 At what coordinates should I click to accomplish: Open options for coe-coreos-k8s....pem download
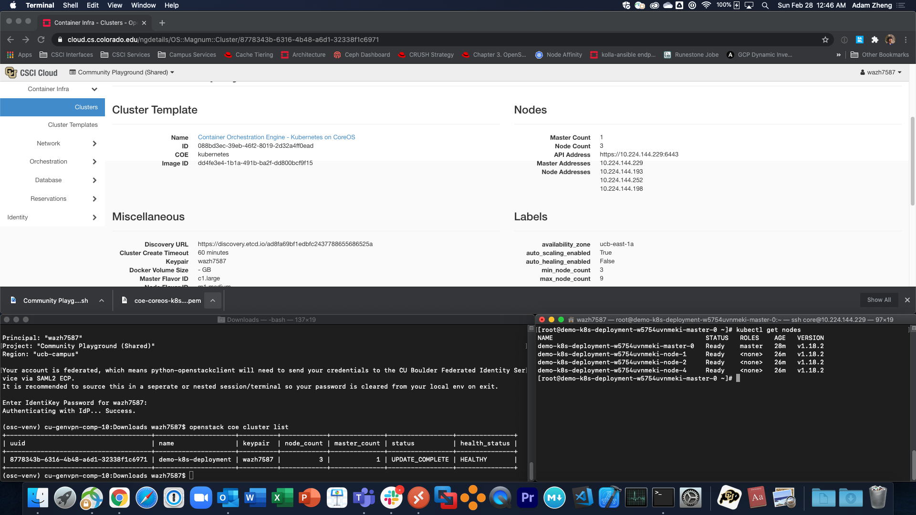(213, 300)
